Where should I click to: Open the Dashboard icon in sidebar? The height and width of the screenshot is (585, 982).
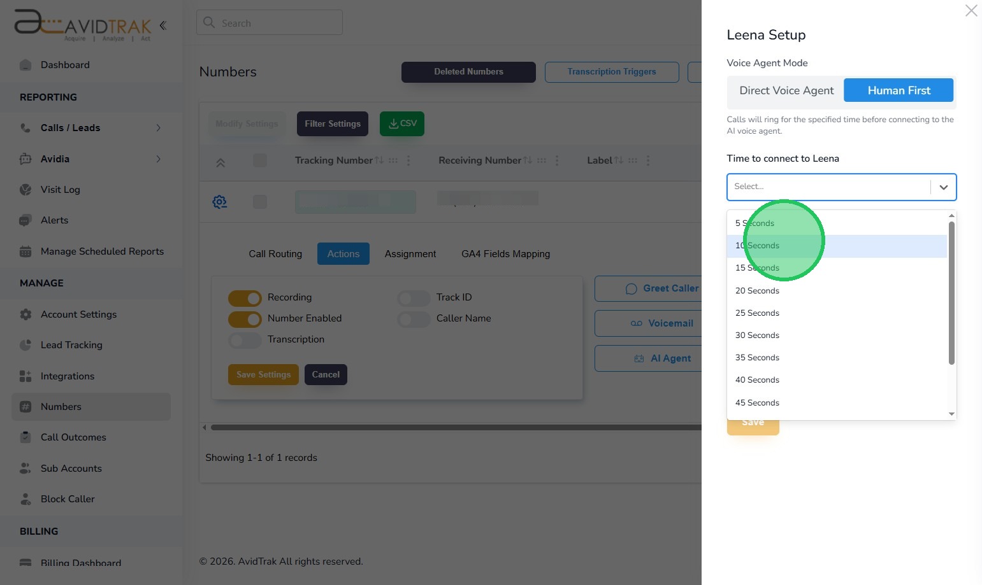coord(25,65)
